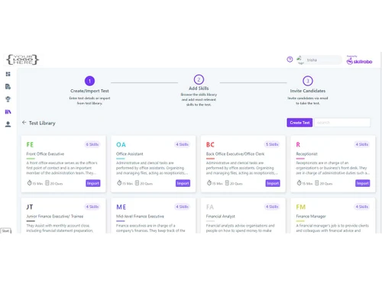Viewport: 382px width, 286px height.
Task: Import the Back Office Executive test
Action: tap(273, 183)
